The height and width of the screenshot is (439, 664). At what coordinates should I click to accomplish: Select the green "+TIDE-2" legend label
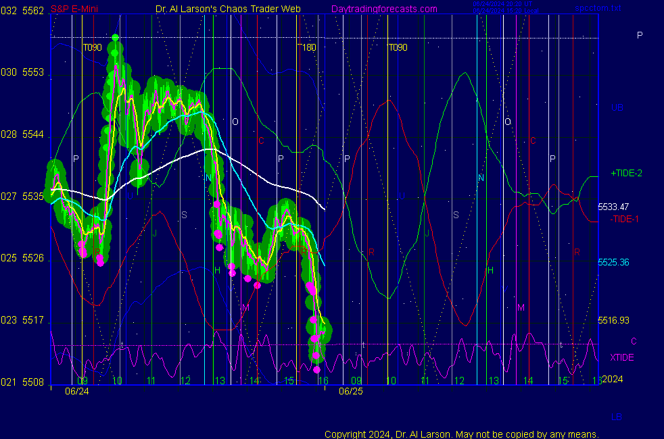(626, 173)
